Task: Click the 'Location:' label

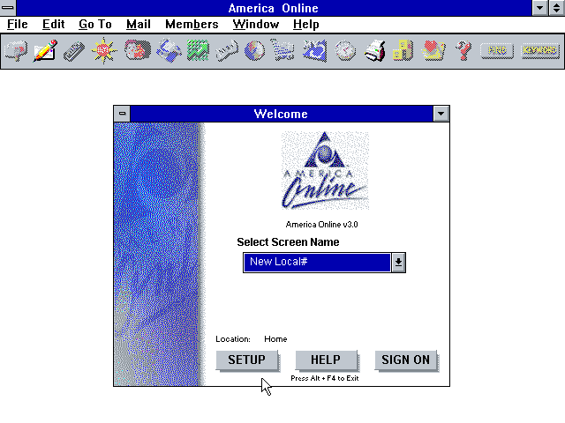Action: [233, 338]
